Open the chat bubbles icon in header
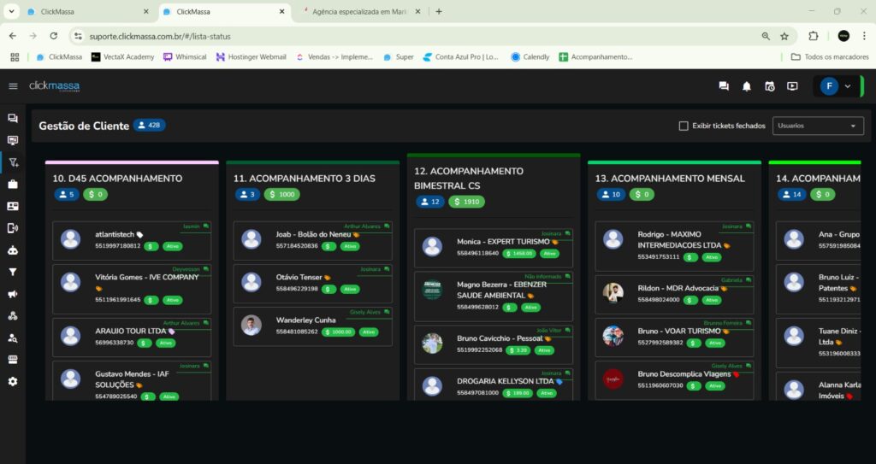This screenshot has height=464, width=876. (x=724, y=86)
